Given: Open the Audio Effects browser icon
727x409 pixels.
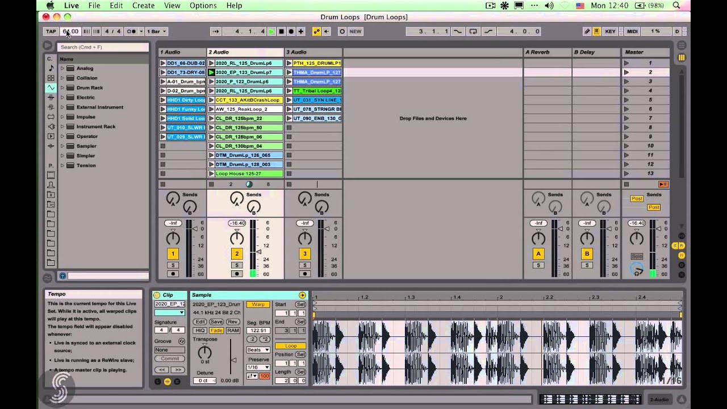Looking at the screenshot, I should [x=51, y=97].
